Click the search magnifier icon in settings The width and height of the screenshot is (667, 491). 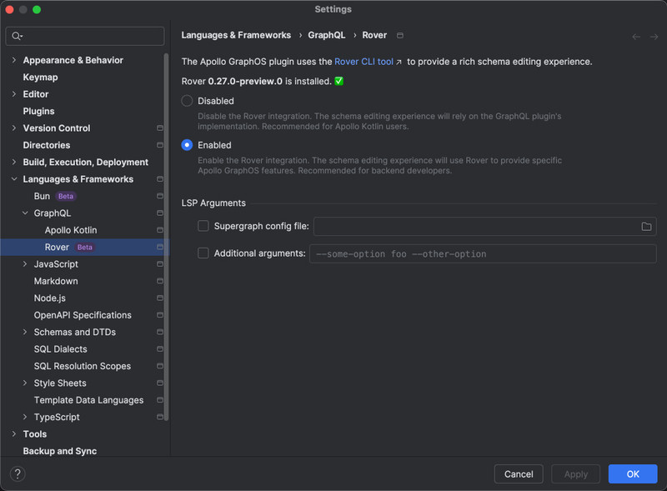17,36
